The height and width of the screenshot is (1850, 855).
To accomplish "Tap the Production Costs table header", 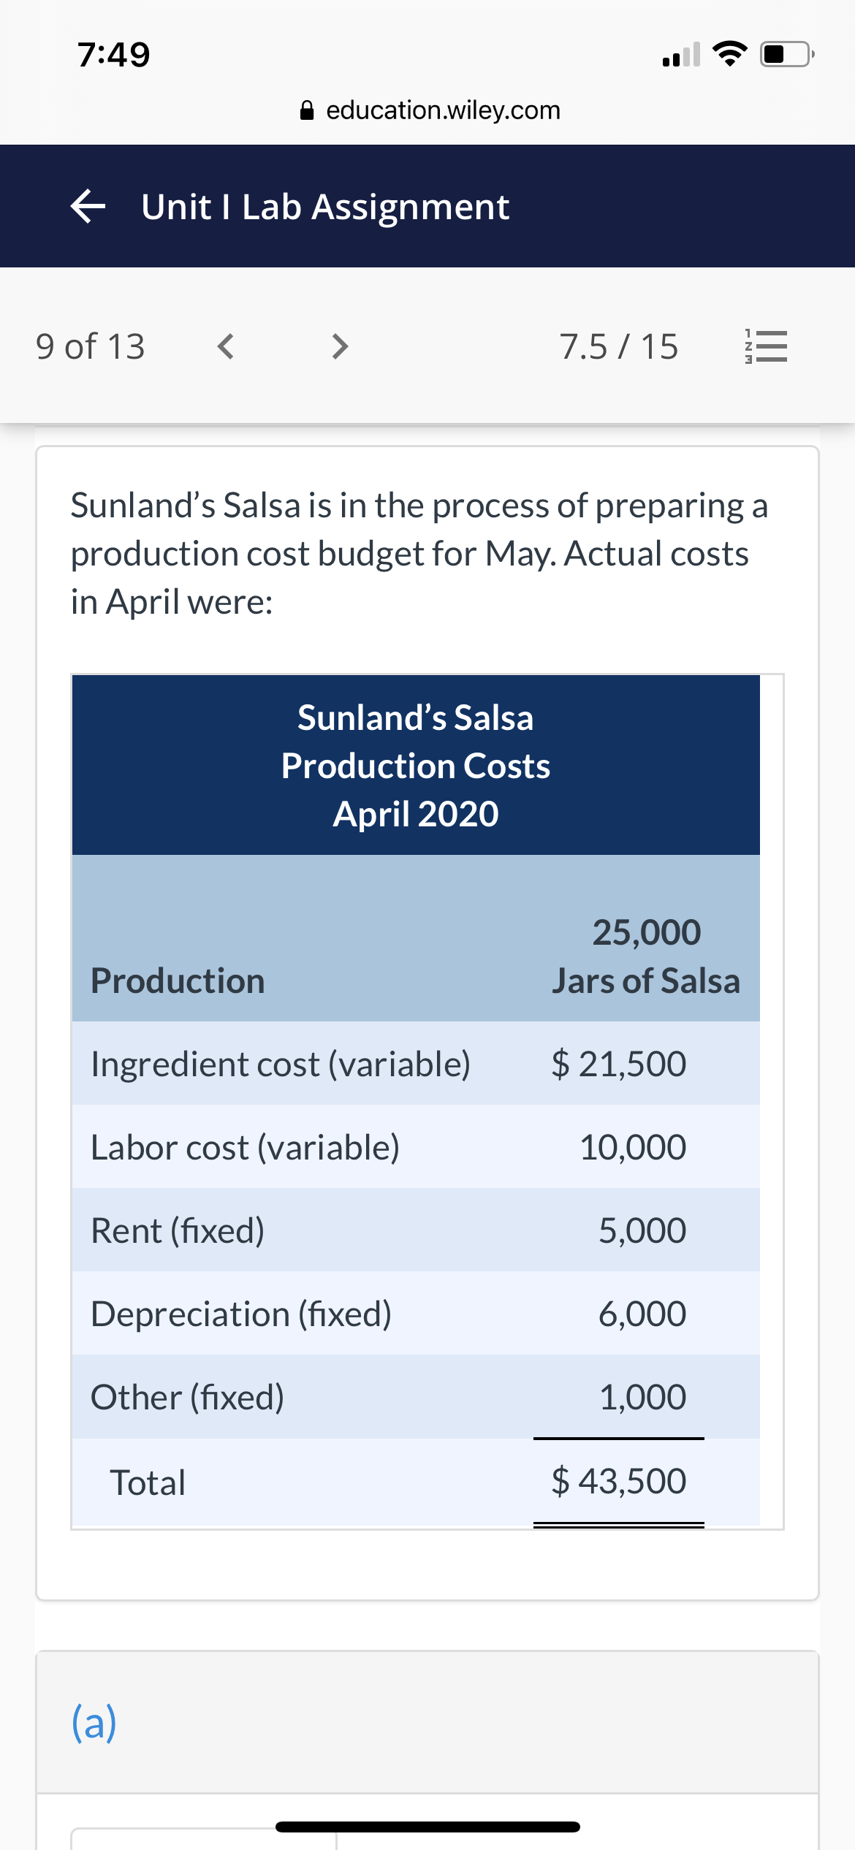I will [415, 766].
